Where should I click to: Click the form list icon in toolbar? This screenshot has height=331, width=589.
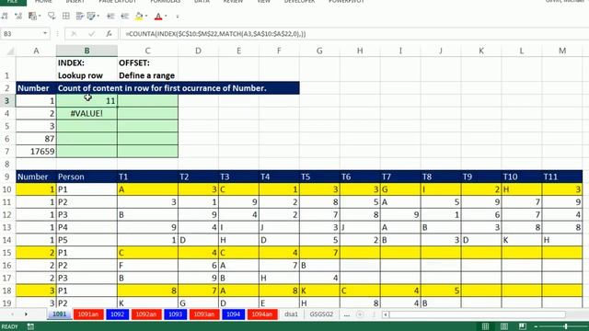(x=79, y=17)
